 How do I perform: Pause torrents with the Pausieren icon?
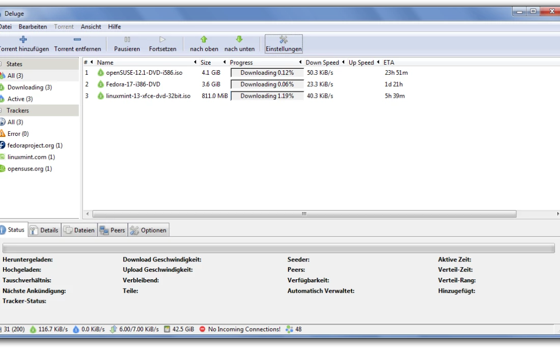click(127, 40)
